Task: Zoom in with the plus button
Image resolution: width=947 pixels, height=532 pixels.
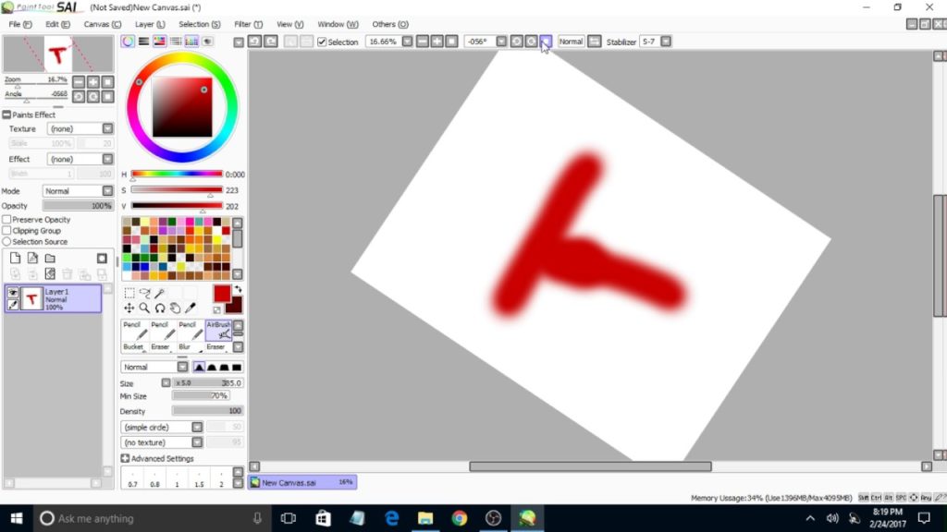Action: [x=92, y=82]
